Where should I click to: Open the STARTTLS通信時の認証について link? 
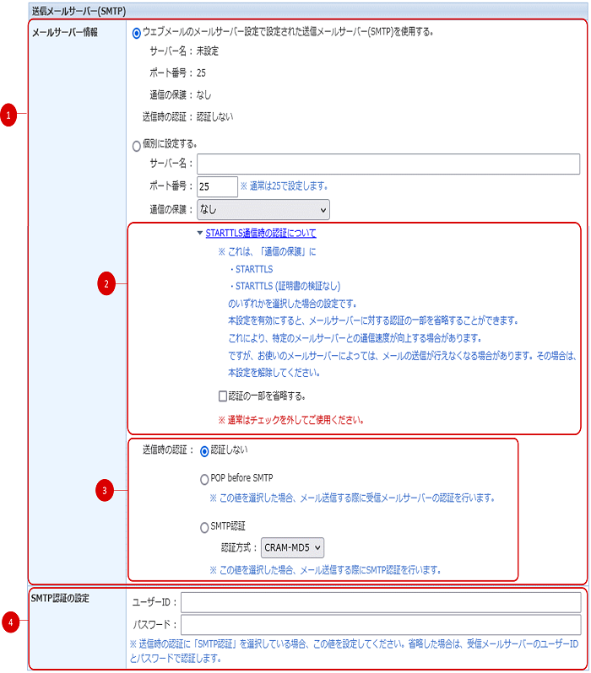click(x=261, y=233)
